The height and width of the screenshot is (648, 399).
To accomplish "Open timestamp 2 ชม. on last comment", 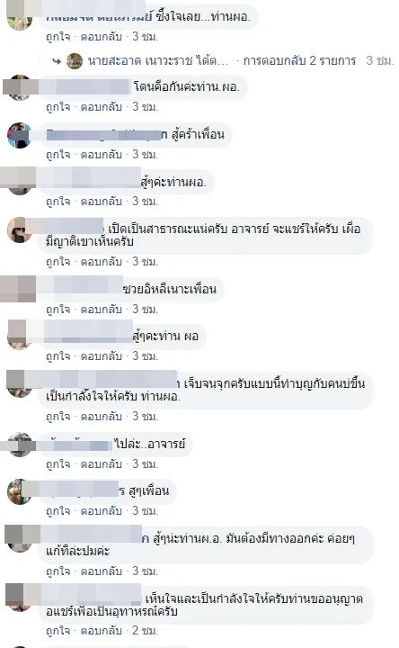I will coord(145,631).
